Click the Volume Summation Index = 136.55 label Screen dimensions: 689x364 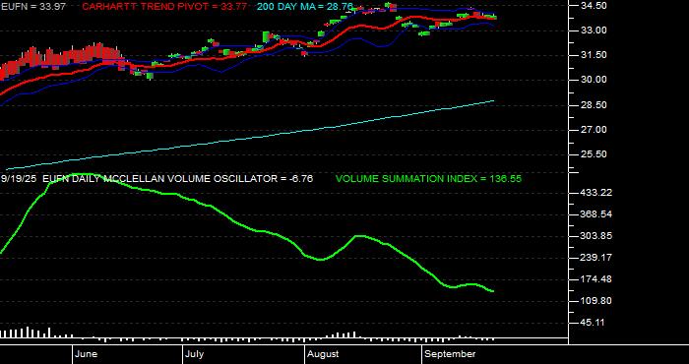[x=428, y=179]
